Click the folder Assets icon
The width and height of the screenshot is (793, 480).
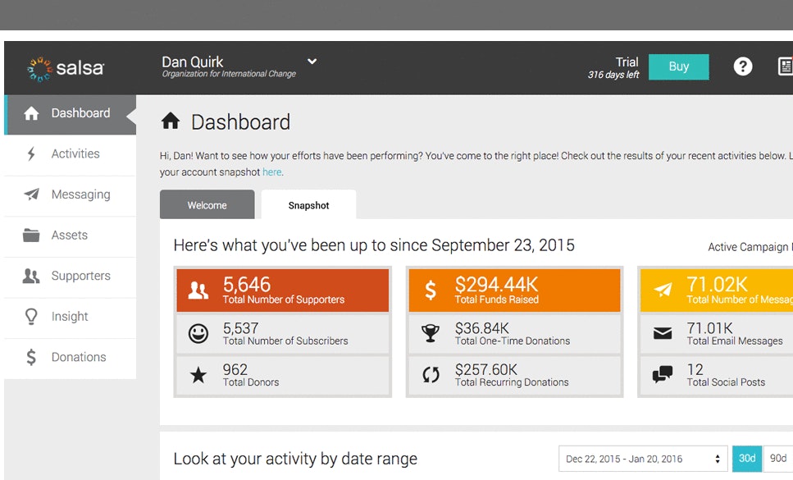tap(31, 235)
